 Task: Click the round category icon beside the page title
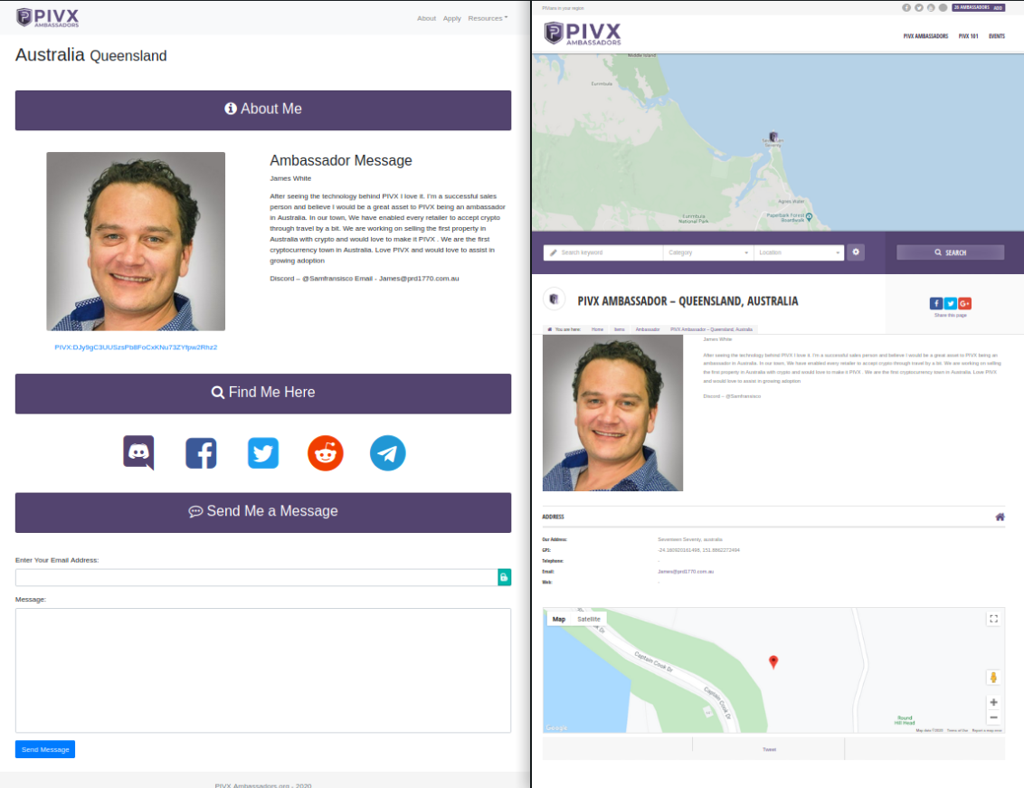(x=554, y=299)
